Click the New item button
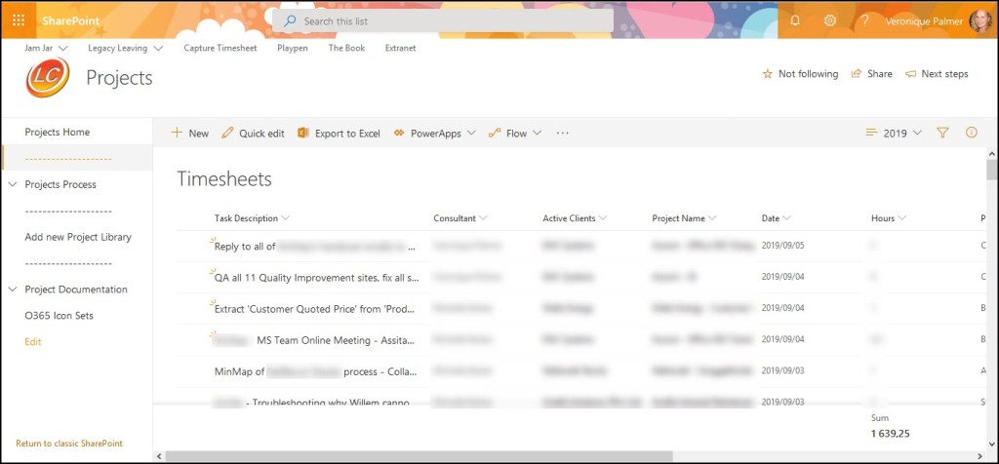 tap(190, 134)
